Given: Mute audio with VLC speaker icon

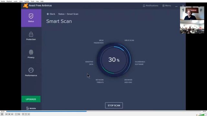Looking at the screenshot, I should click(197, 115).
